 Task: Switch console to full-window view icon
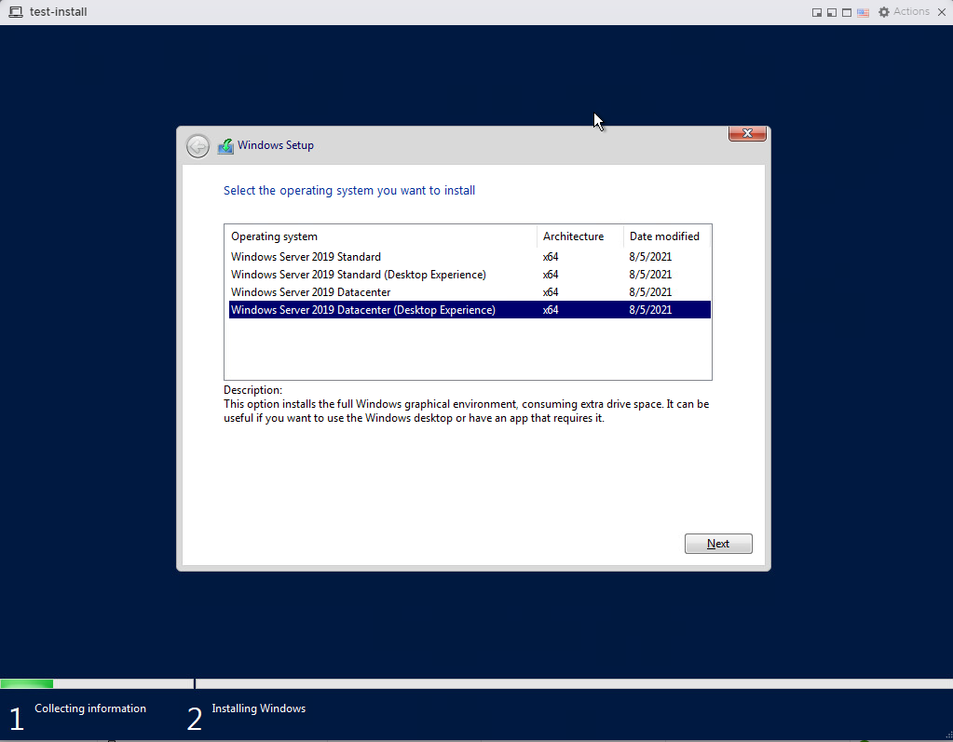847,13
